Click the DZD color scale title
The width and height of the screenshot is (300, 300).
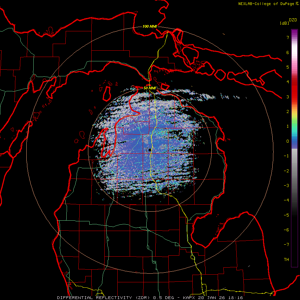[x=293, y=20]
